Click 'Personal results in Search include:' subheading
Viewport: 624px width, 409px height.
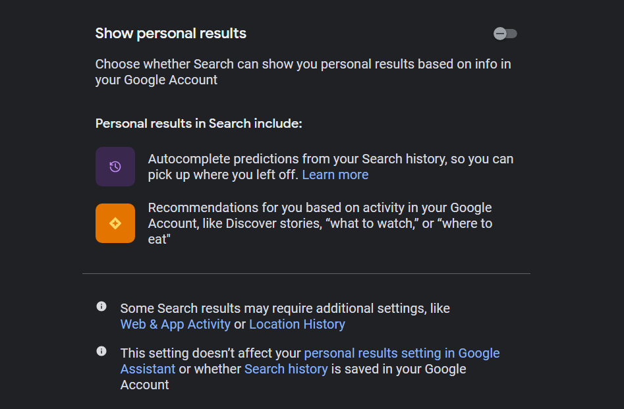click(x=198, y=124)
